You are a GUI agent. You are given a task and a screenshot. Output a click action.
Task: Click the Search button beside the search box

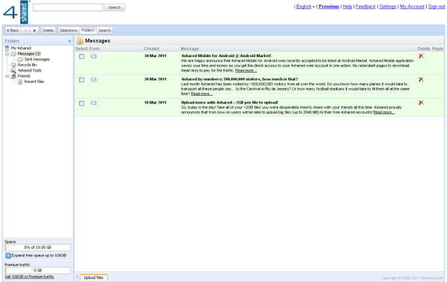click(x=114, y=7)
